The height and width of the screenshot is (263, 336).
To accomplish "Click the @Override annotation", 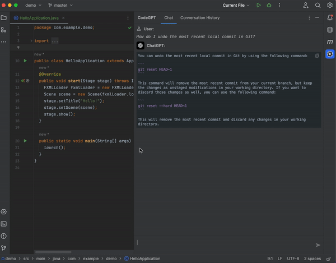I will point(50,74).
